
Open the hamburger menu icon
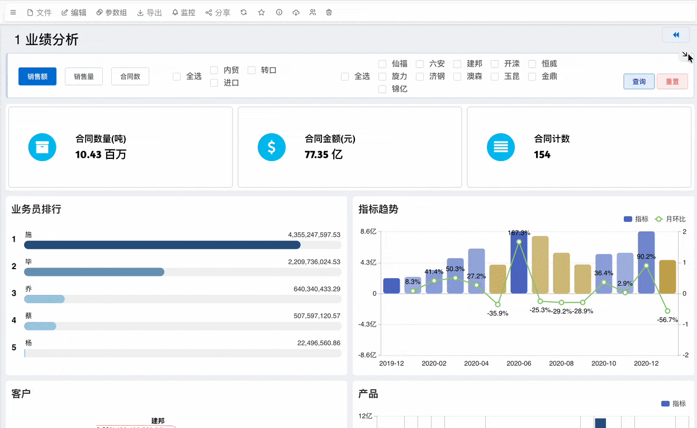(13, 12)
